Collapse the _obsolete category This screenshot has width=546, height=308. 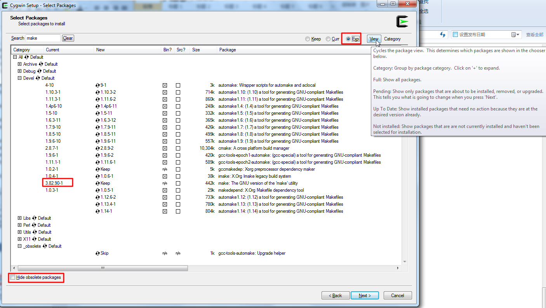(20, 246)
